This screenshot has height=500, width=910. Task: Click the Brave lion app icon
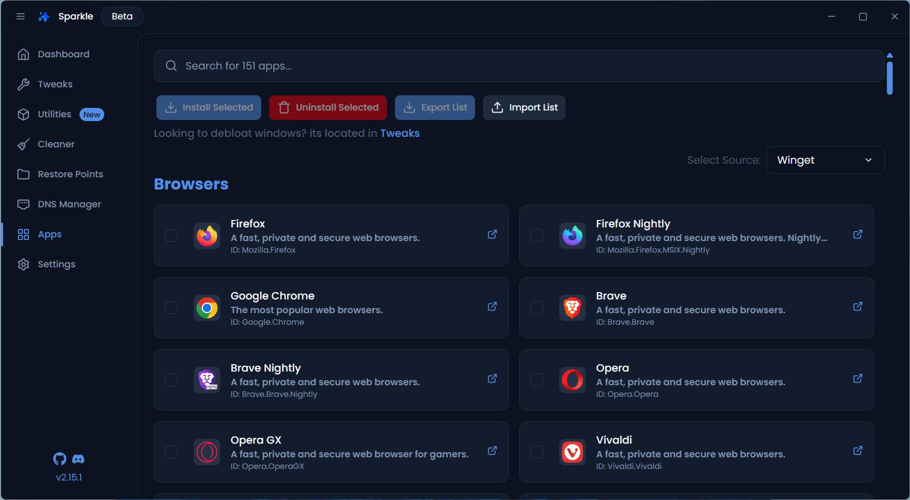coord(572,307)
